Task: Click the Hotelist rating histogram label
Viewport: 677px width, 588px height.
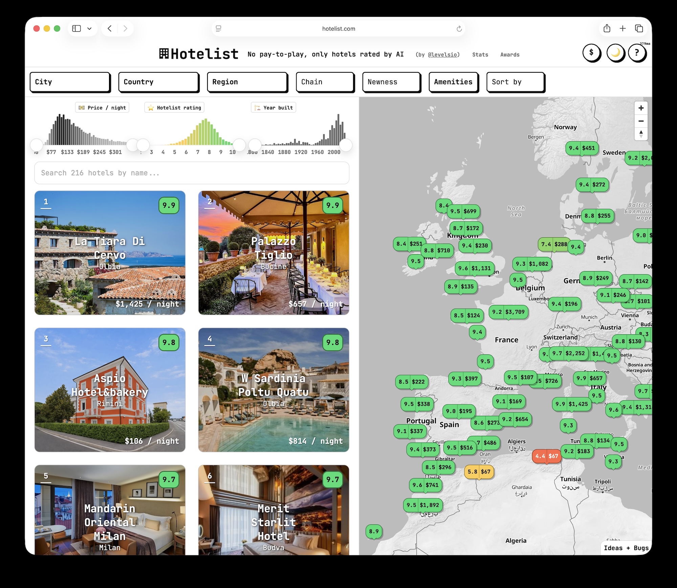Action: pos(174,108)
